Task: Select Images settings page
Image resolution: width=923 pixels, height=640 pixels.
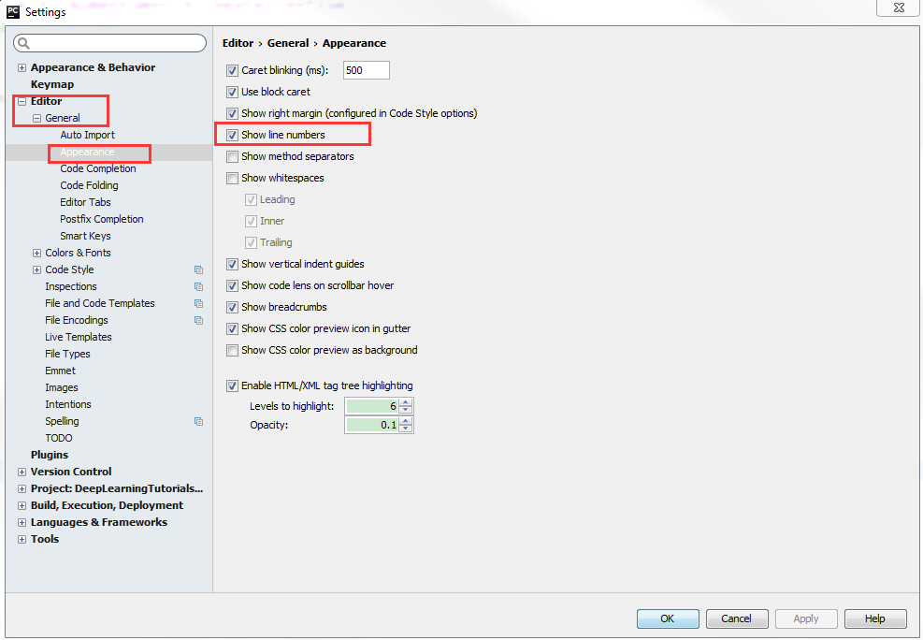Action: click(x=62, y=387)
